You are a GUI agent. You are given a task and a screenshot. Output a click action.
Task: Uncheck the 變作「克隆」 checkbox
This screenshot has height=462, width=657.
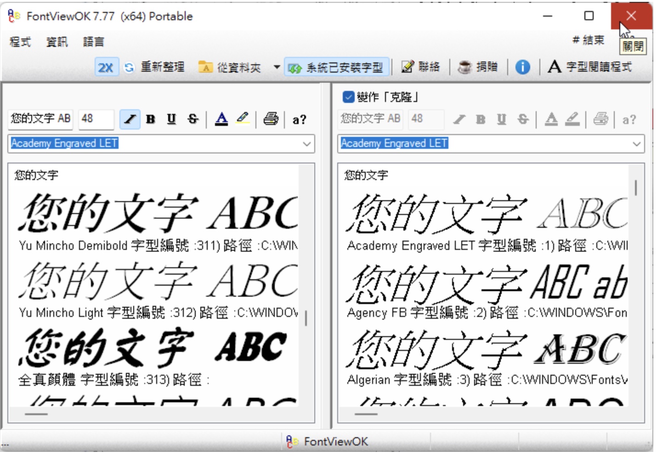coord(348,97)
